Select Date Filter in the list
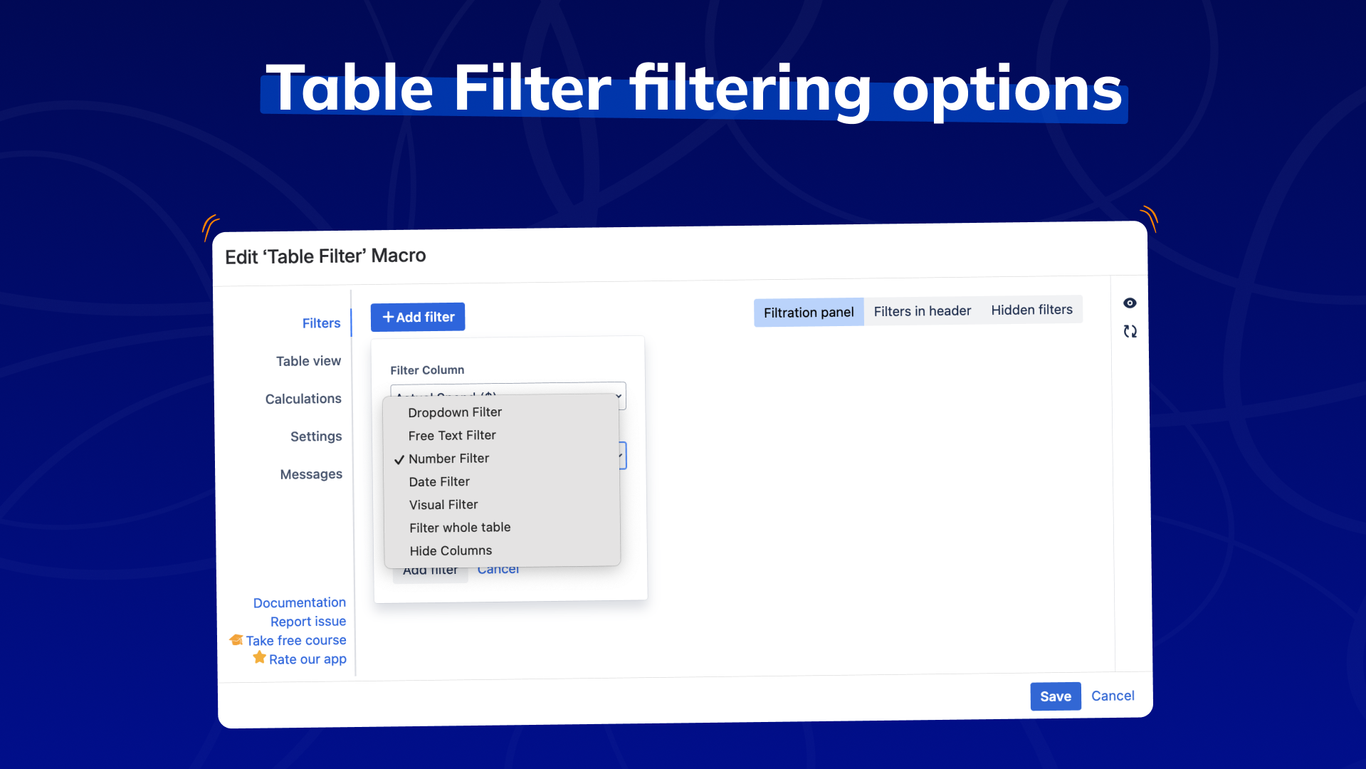Viewport: 1366px width, 769px height. click(x=439, y=482)
